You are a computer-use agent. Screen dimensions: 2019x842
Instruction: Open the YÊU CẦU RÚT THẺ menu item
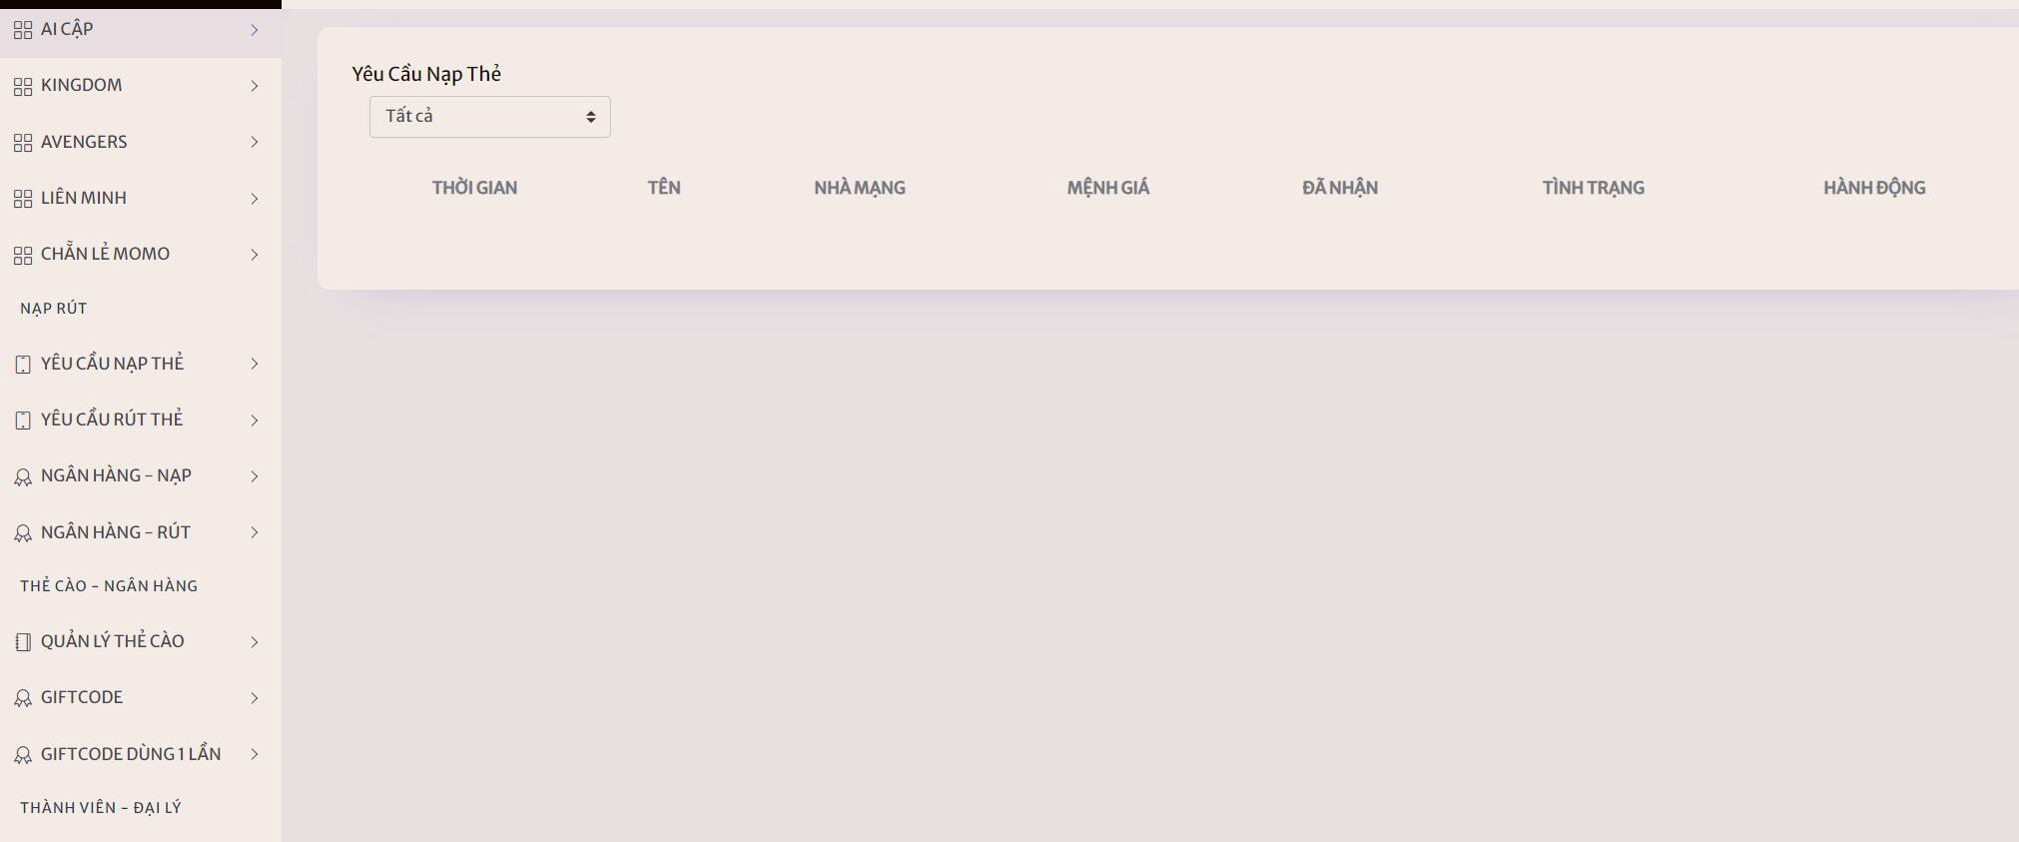pos(141,420)
